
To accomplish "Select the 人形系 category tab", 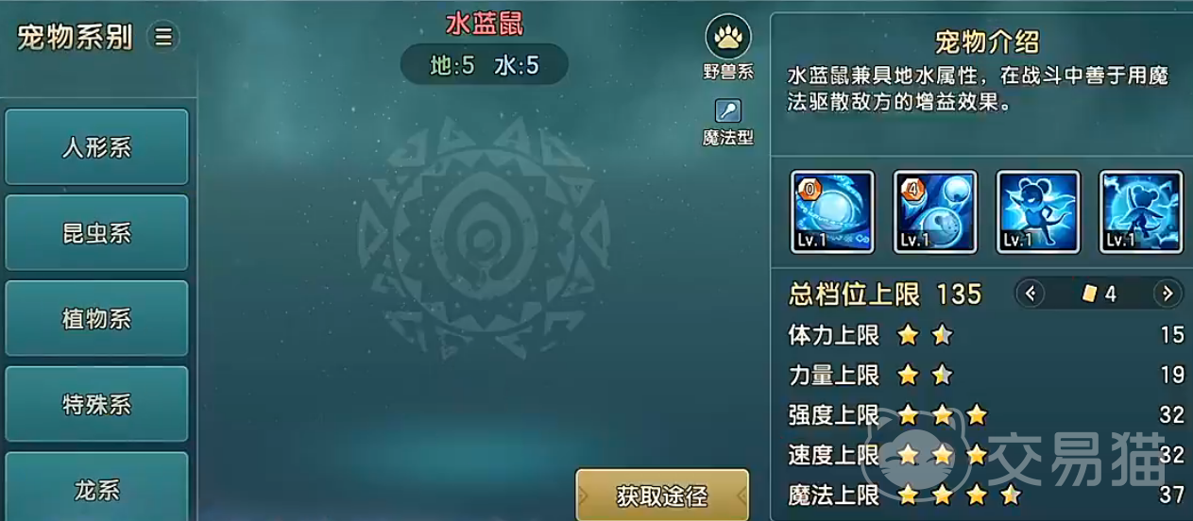I will 96,147.
